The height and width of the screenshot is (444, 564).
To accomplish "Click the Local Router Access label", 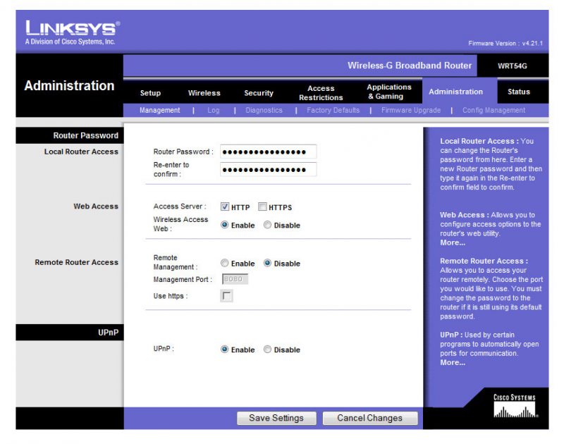I will (81, 152).
